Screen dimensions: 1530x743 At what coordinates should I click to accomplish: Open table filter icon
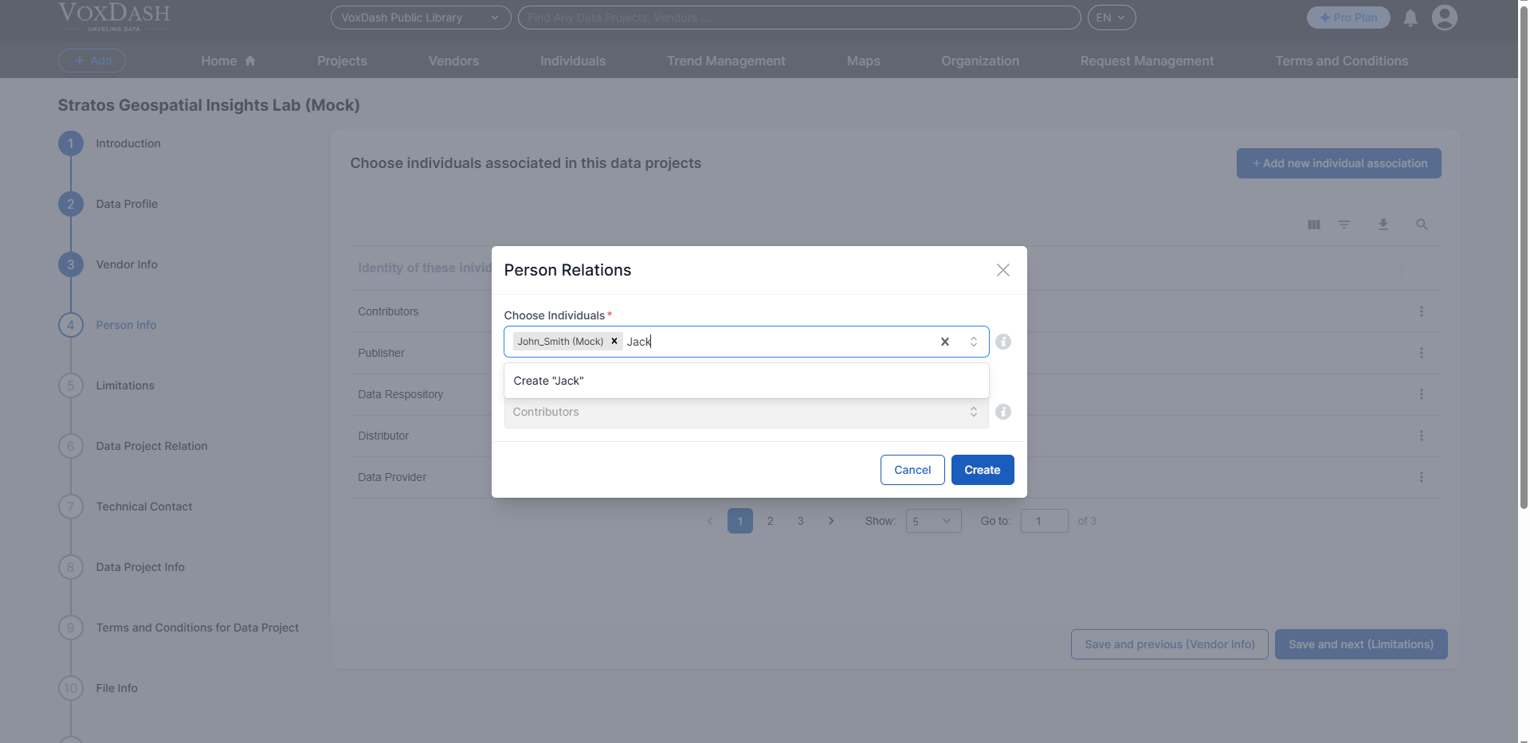point(1344,225)
